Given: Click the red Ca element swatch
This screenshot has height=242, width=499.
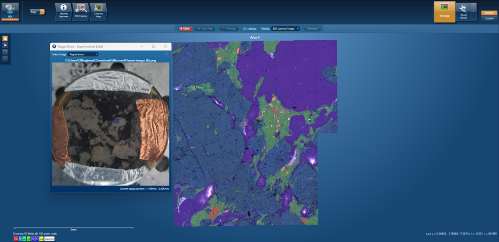Looking at the screenshot, I should click(16, 239).
